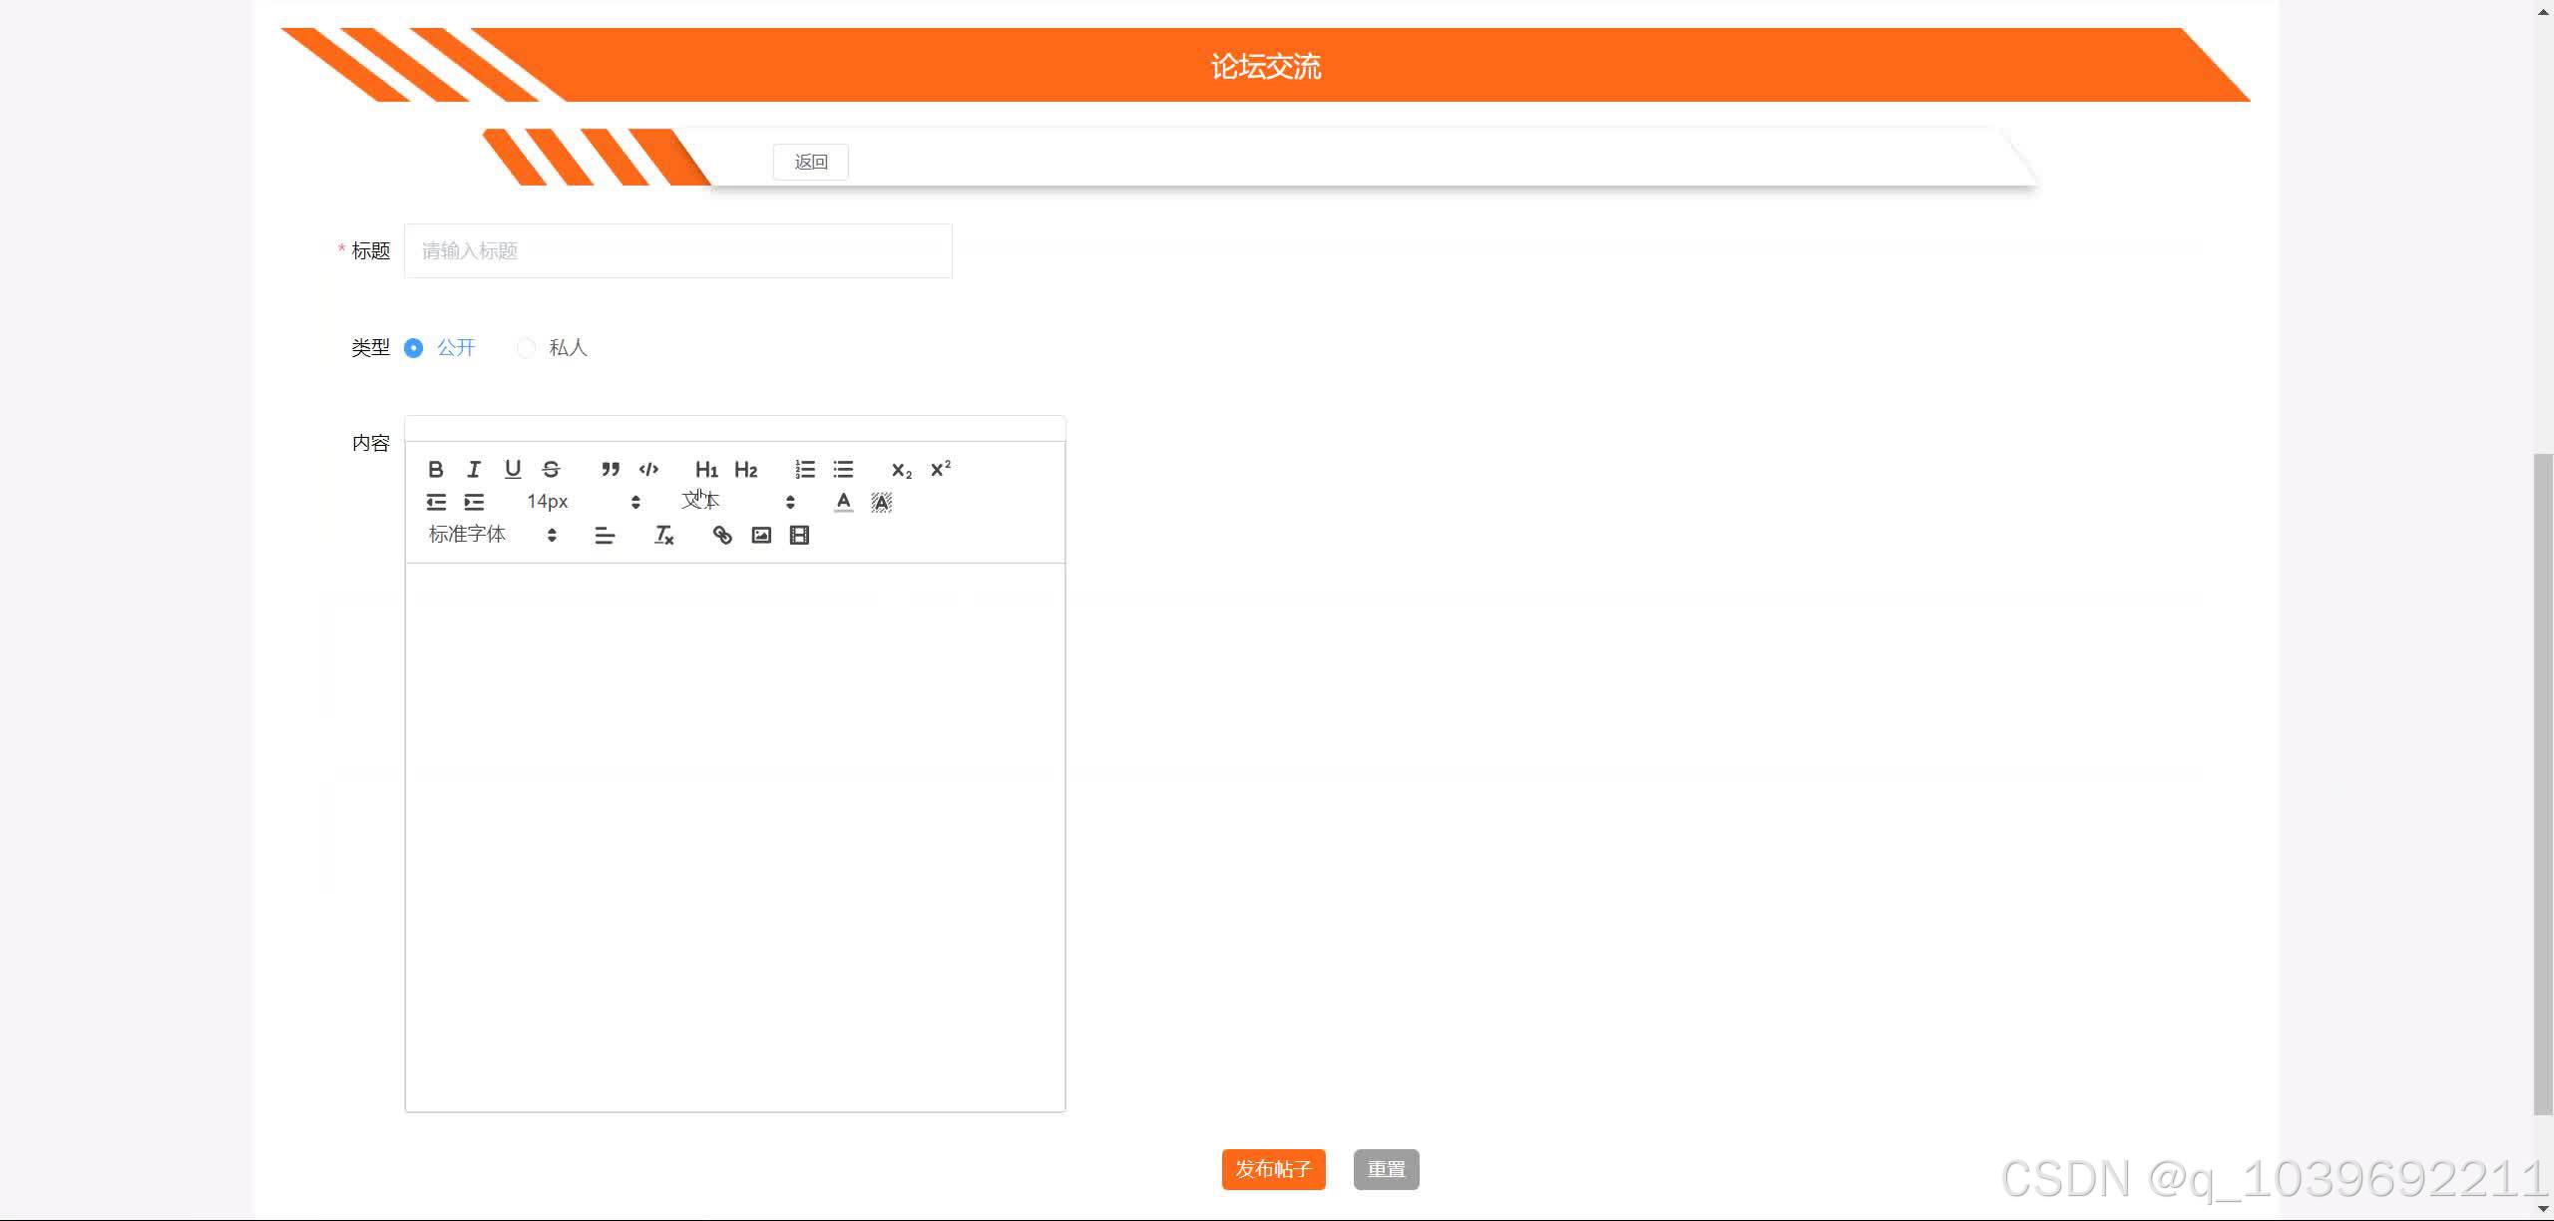Clear text formatting
This screenshot has width=2554, height=1221.
coord(663,536)
